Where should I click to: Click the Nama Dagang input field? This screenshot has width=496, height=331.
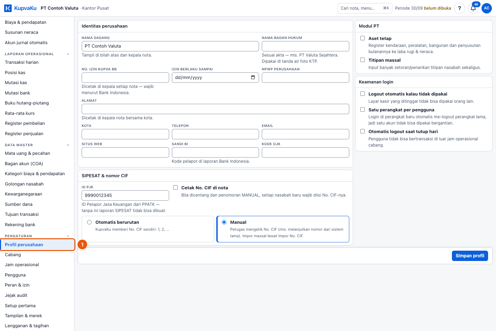170,46
